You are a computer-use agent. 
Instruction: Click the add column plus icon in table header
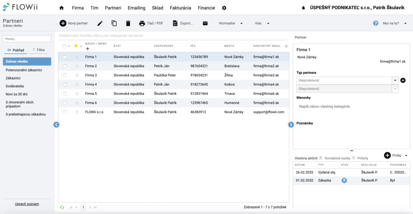click(x=286, y=46)
